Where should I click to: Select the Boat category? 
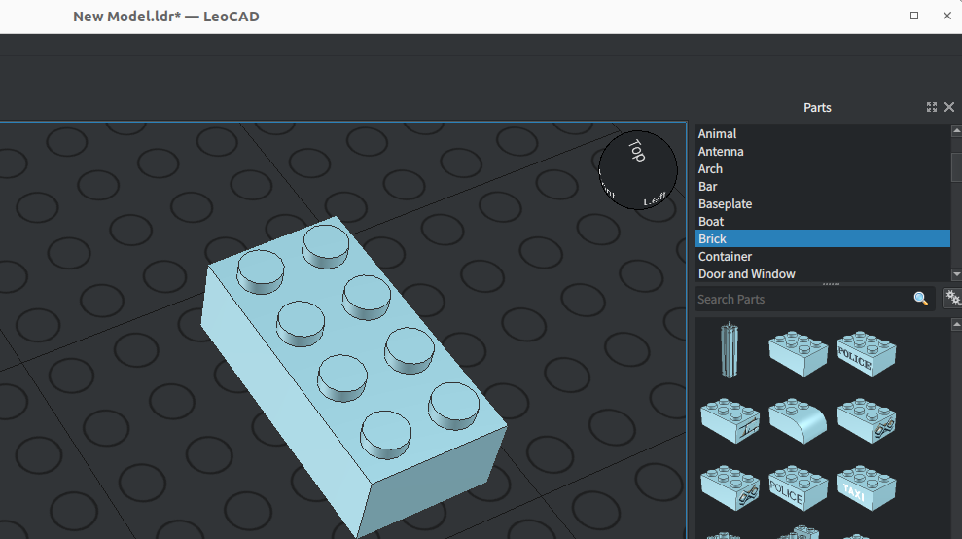pos(822,221)
